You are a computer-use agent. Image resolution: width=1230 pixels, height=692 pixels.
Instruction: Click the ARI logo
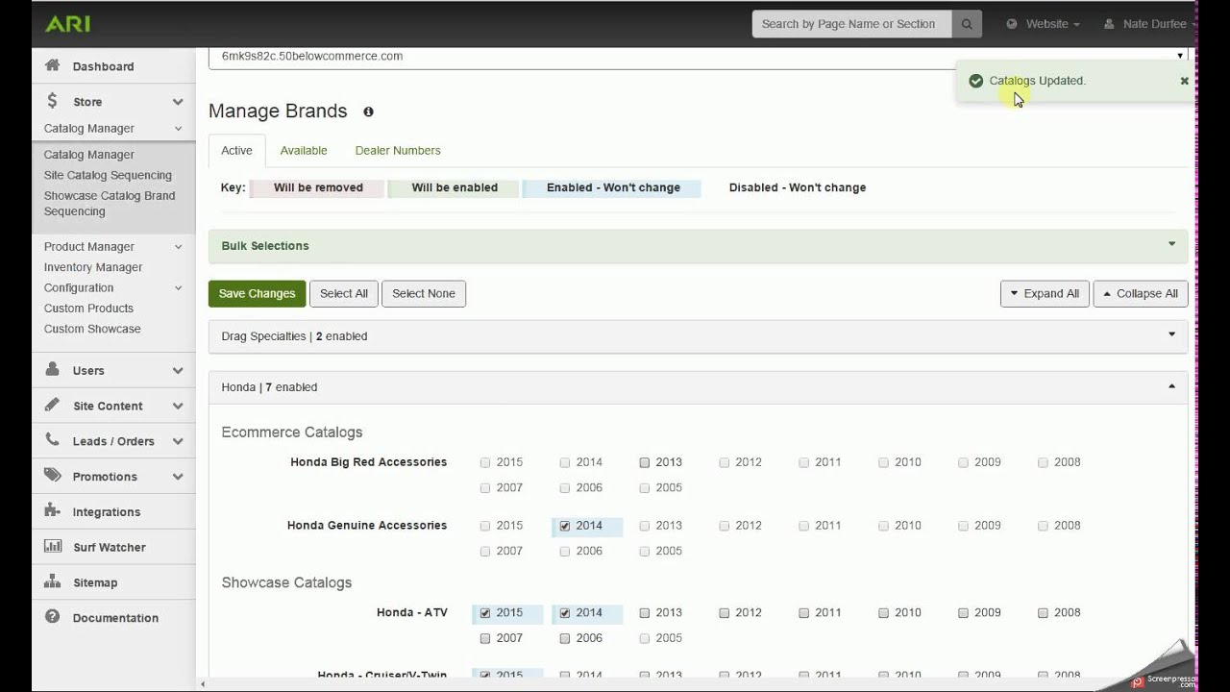[67, 23]
